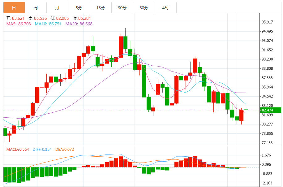Click the 91.652 price axis label

[x=267, y=50]
